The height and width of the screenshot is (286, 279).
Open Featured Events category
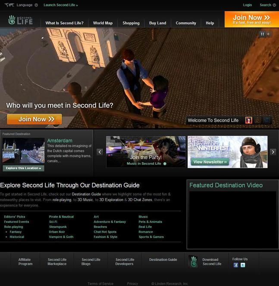(16, 222)
